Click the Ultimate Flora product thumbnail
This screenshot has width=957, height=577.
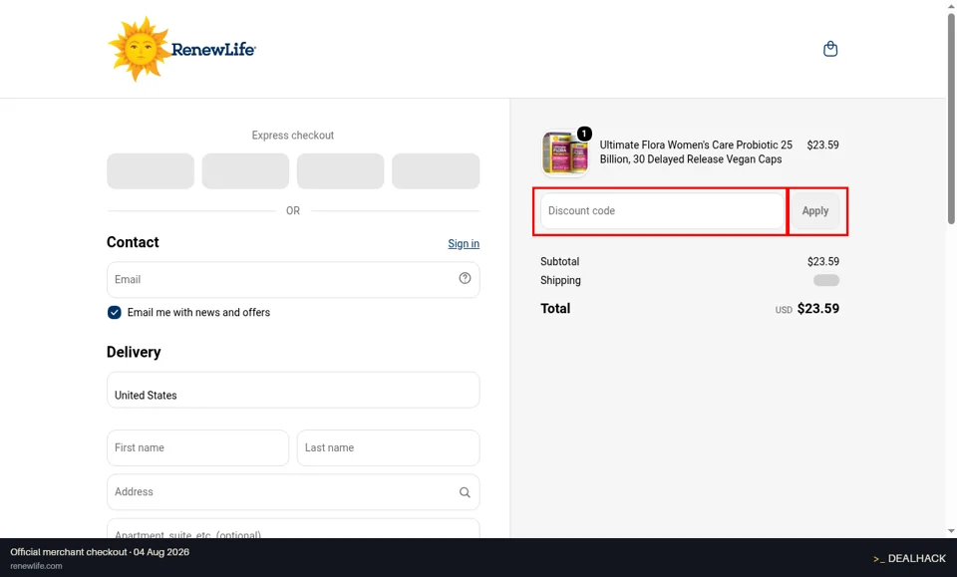[564, 152]
